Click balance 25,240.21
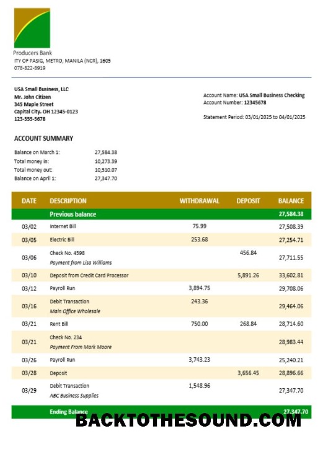The image size is (323, 449). pos(291,360)
